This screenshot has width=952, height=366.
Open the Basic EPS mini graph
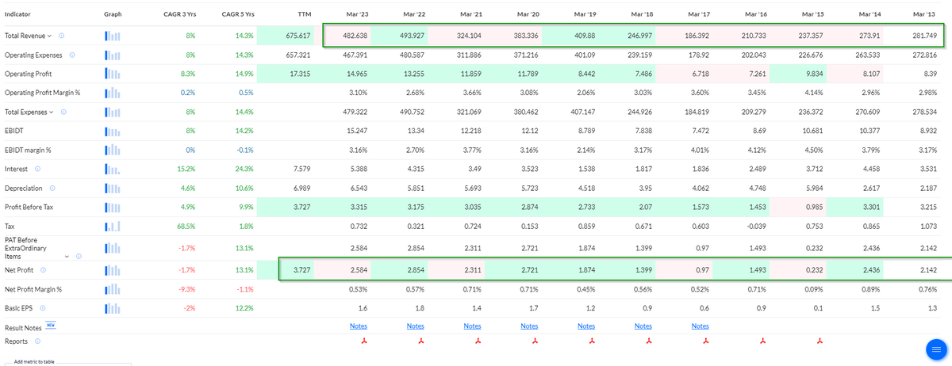[x=113, y=307]
